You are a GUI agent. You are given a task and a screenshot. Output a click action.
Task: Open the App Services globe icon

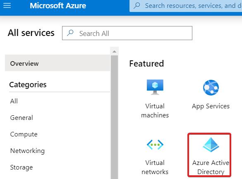click(x=211, y=88)
